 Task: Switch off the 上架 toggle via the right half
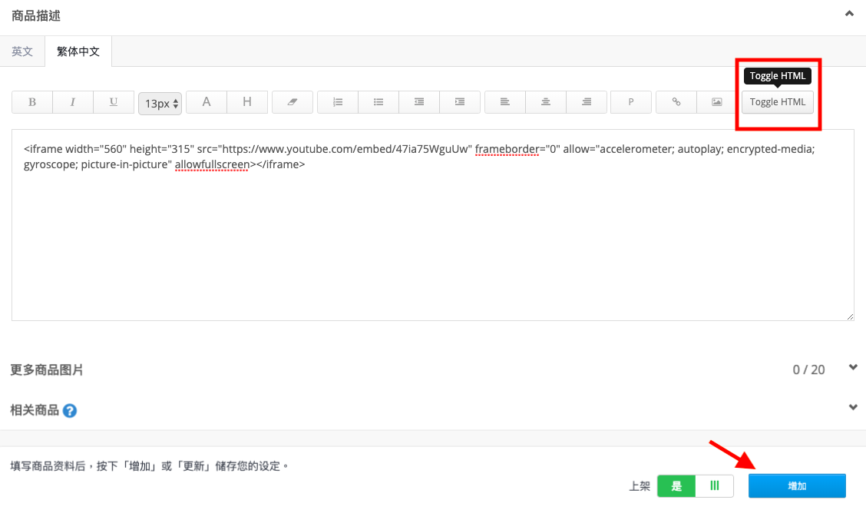coord(715,486)
